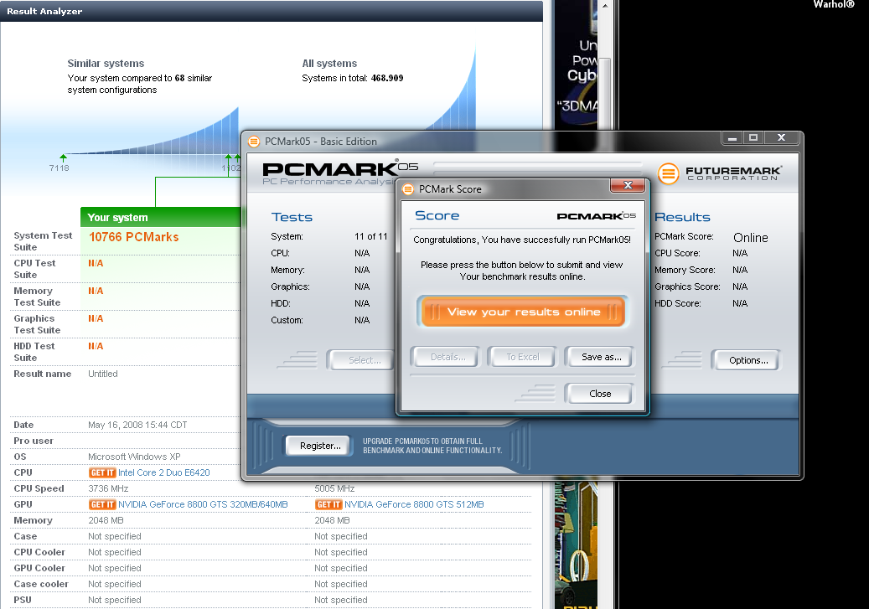Open Register... in PCMark05 window
Viewport: 869px width, 609px height.
tap(320, 446)
